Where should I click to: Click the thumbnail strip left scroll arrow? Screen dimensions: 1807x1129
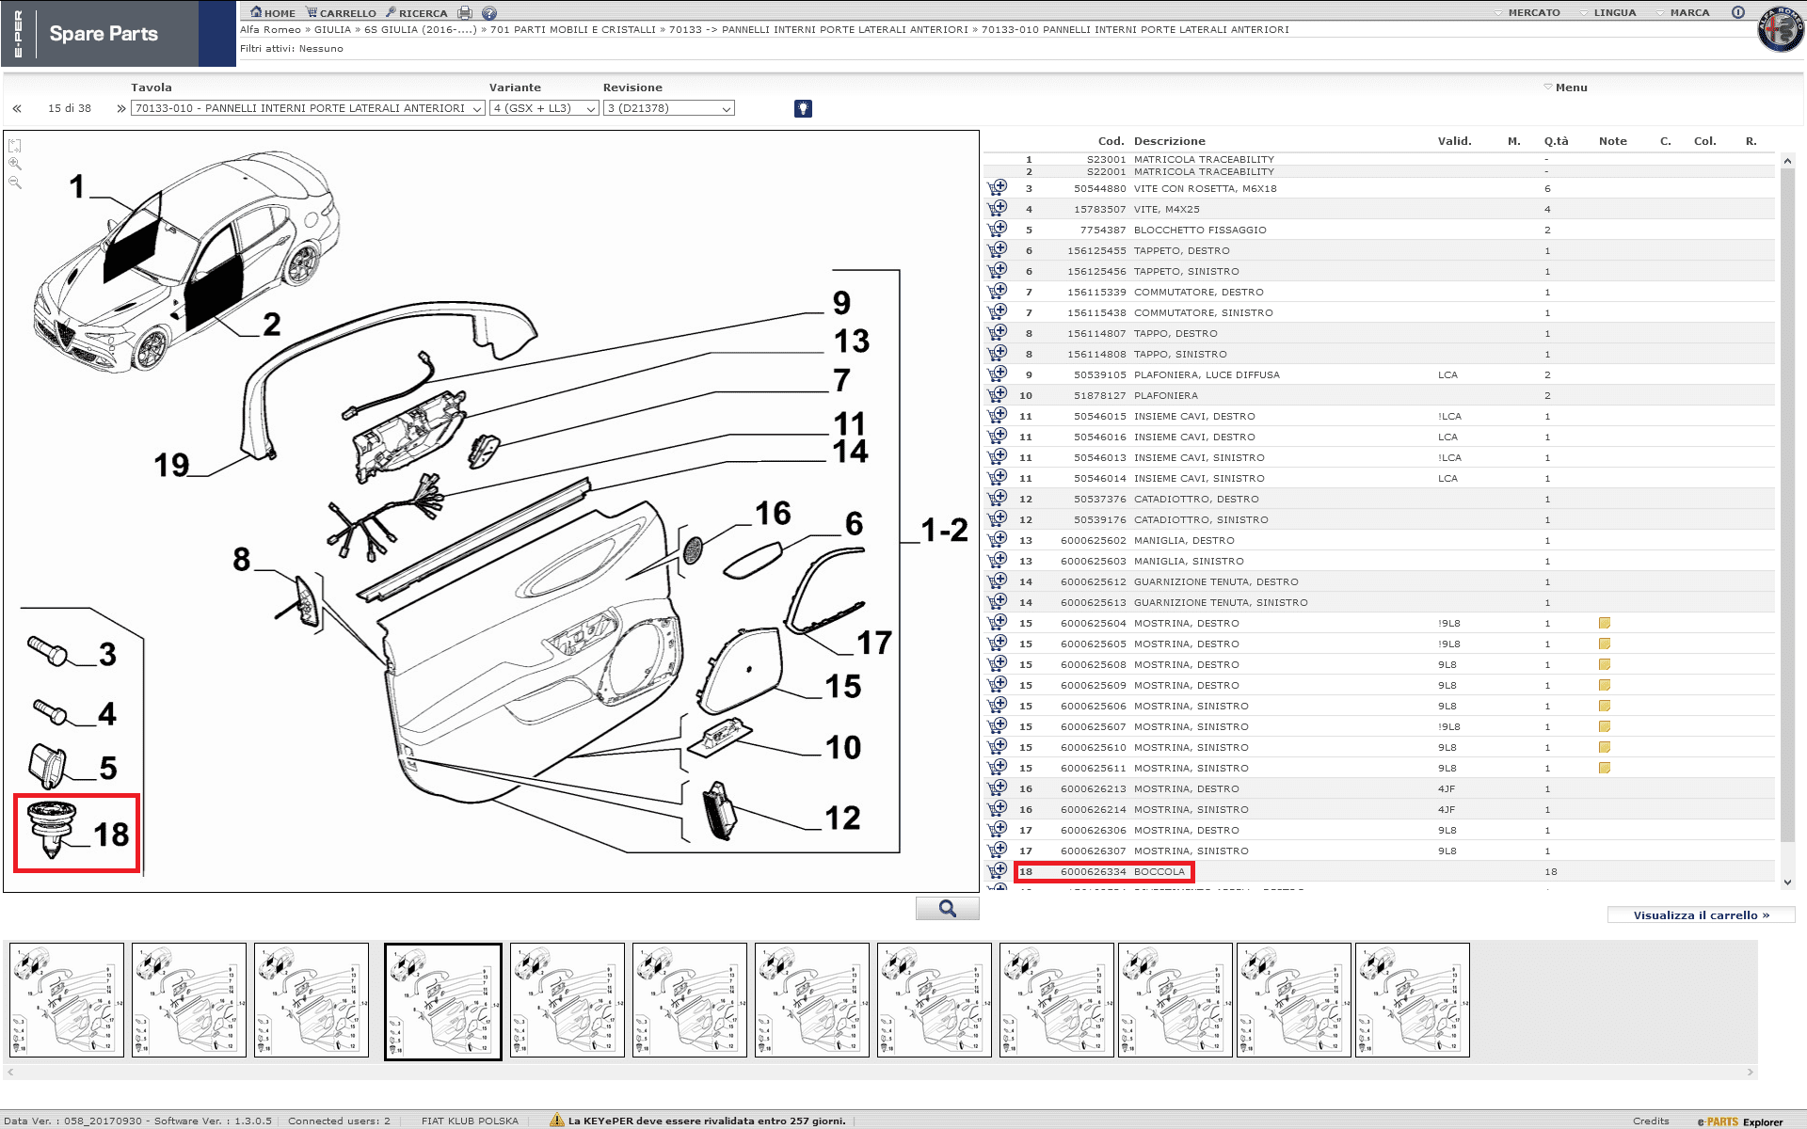(10, 1072)
